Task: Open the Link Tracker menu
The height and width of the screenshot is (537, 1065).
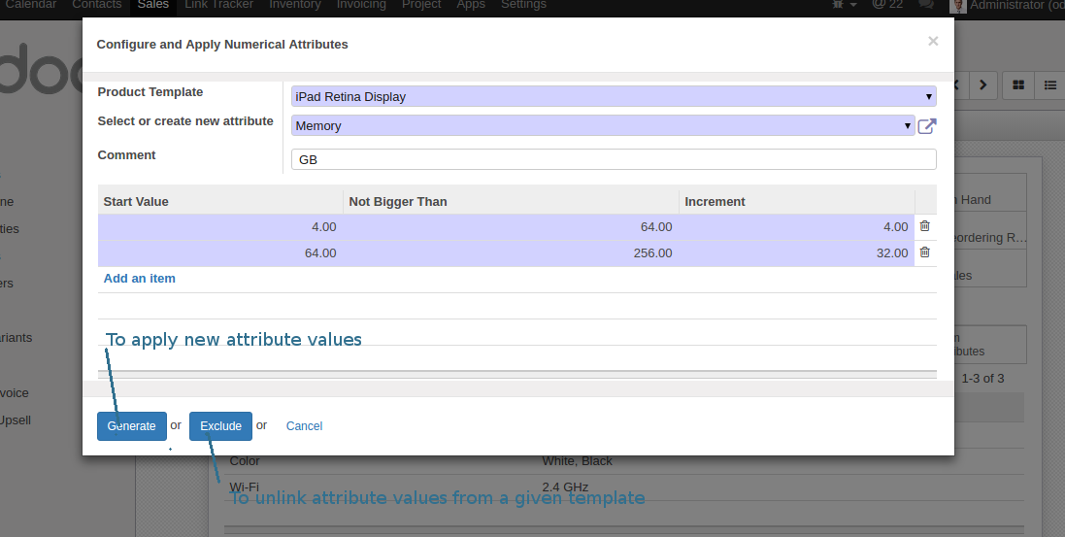Action: pyautogui.click(x=218, y=5)
